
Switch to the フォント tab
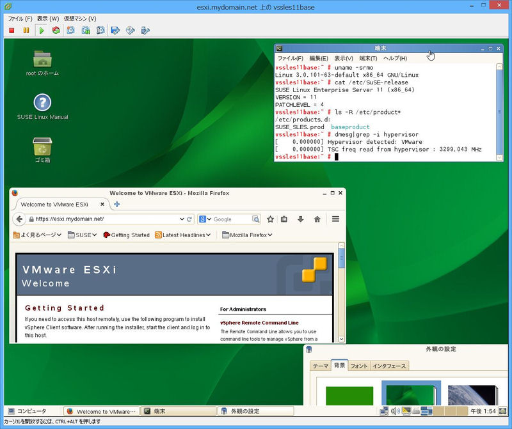click(x=359, y=366)
